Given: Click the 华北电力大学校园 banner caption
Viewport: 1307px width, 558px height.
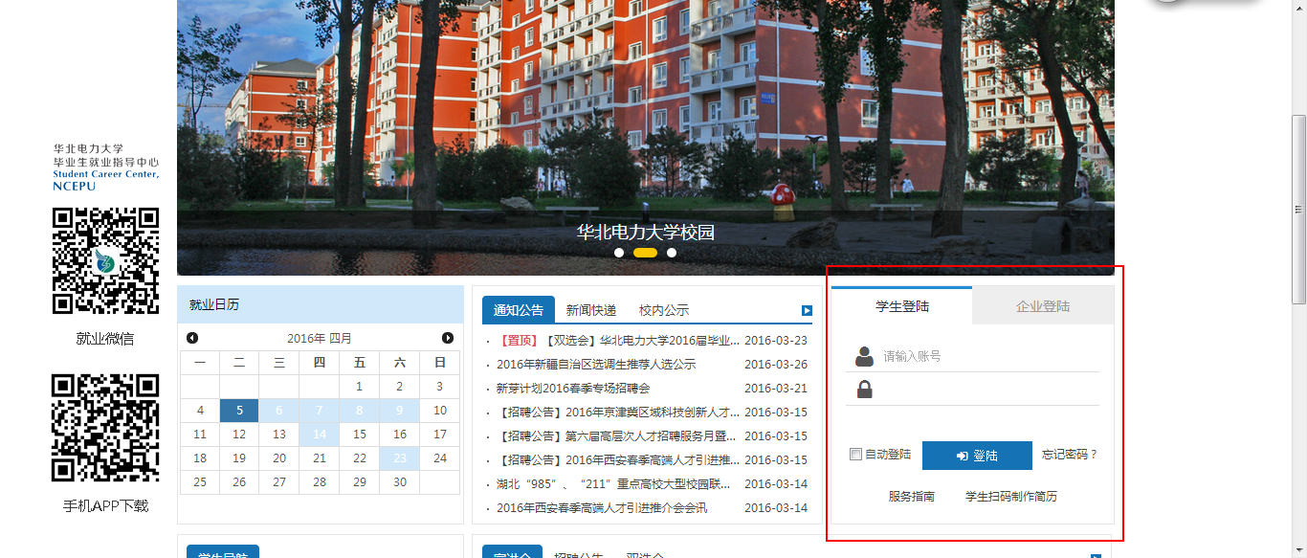Looking at the screenshot, I should tap(646, 233).
